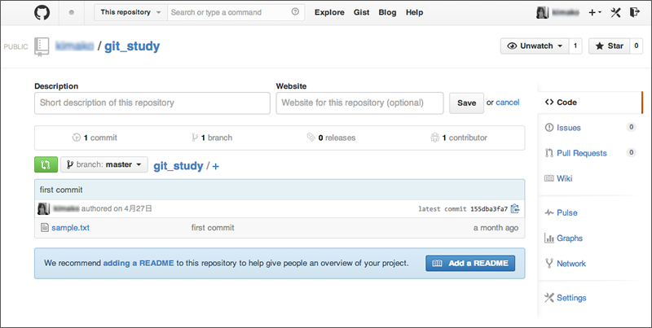
Task: Sign out using the logout icon
Action: coord(635,13)
